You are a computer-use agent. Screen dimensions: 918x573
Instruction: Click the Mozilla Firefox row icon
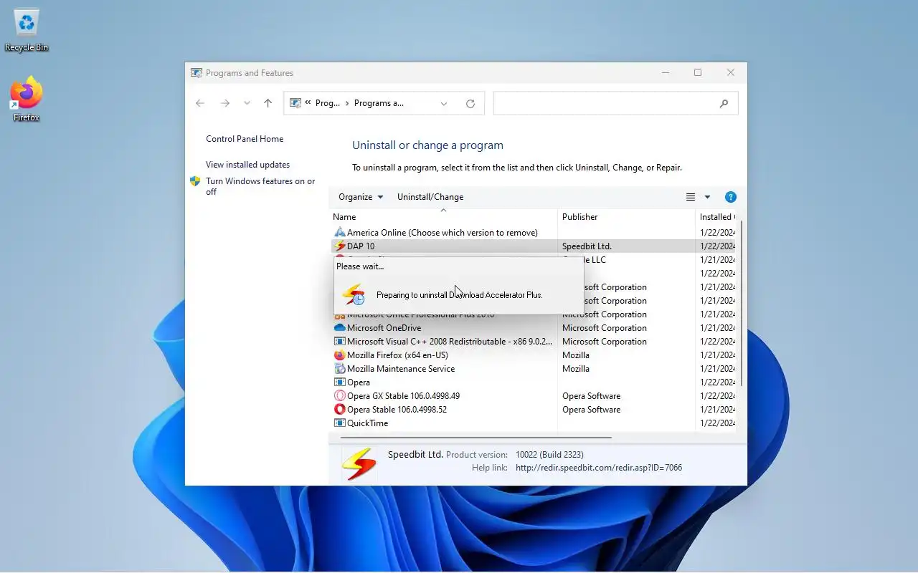pyautogui.click(x=340, y=355)
